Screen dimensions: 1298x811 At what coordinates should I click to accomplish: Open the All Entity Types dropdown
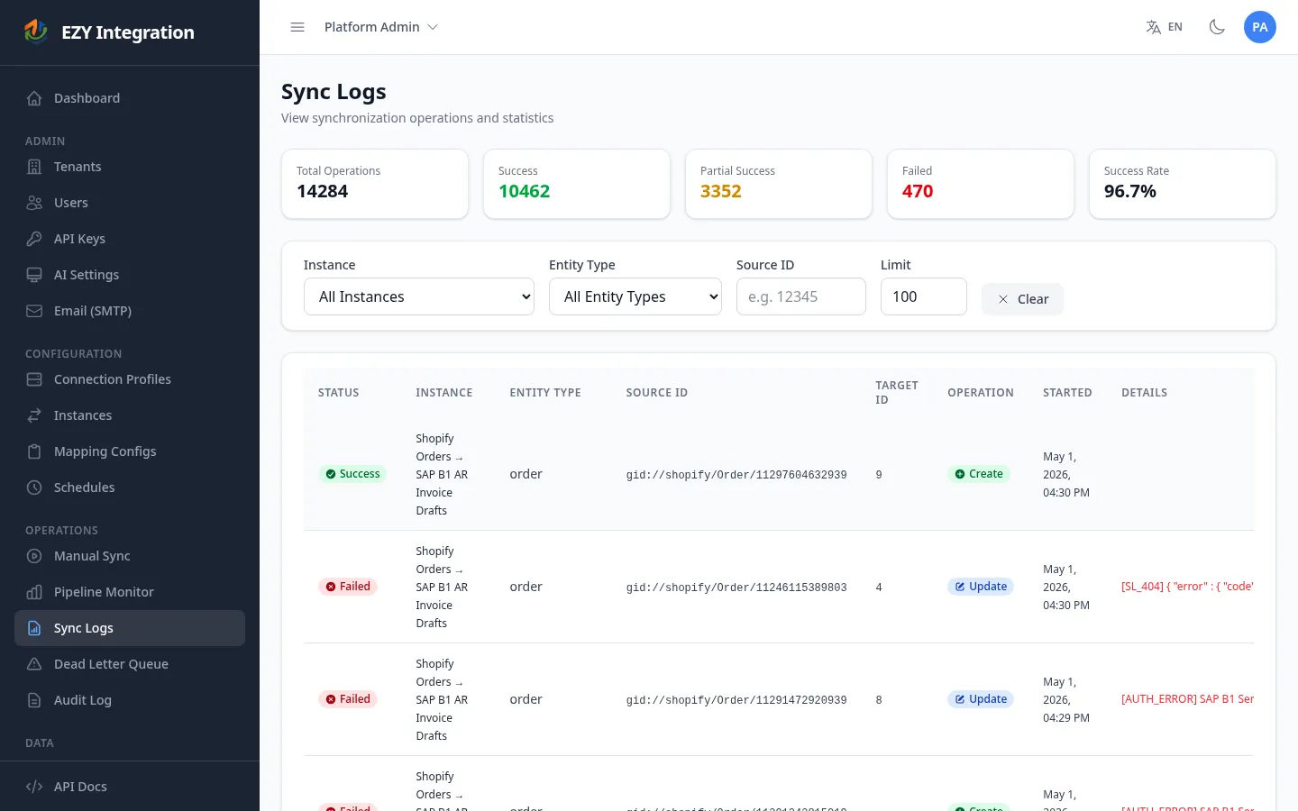tap(635, 296)
